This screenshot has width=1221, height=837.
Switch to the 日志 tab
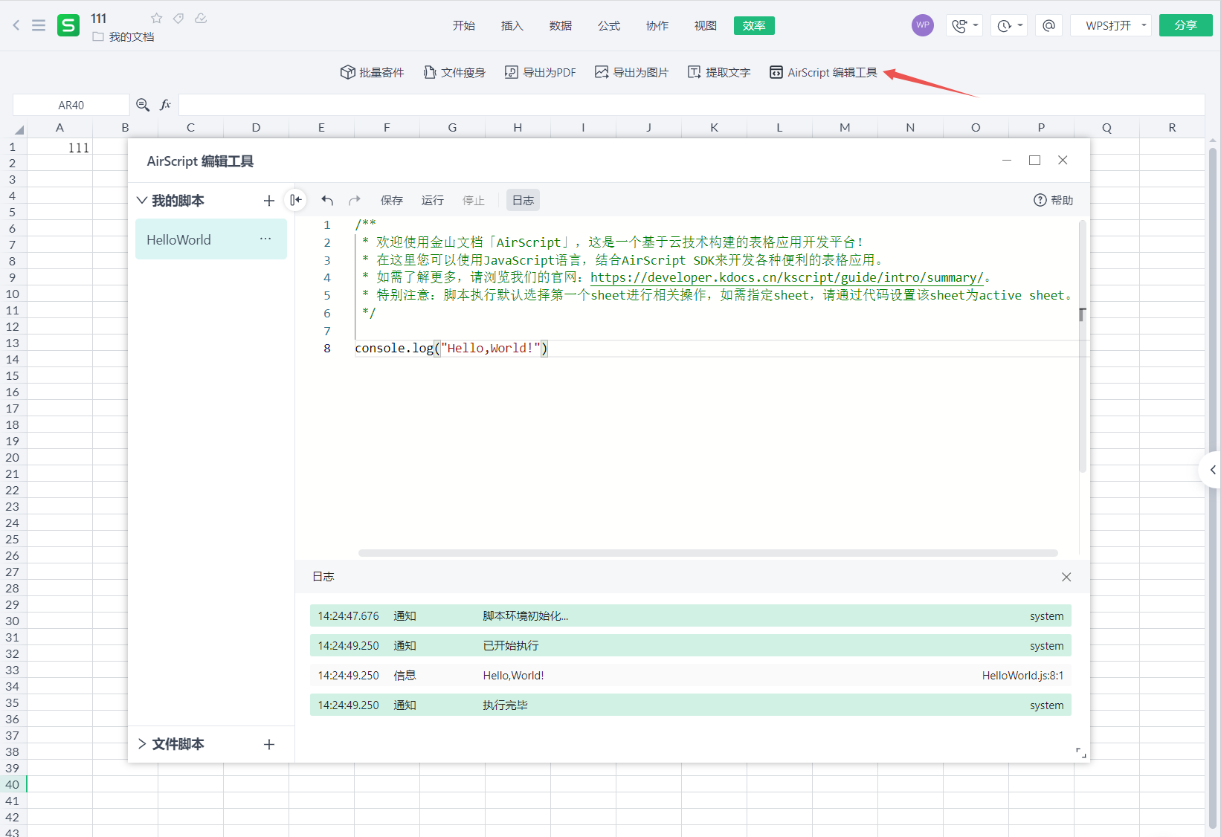[x=522, y=200]
